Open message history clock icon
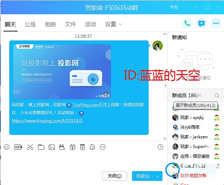 tap(160, 147)
